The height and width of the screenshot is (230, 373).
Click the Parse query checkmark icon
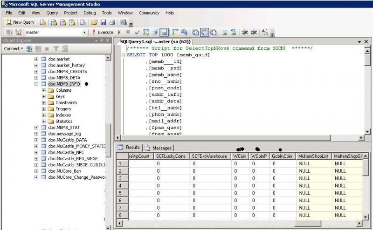coord(137,32)
